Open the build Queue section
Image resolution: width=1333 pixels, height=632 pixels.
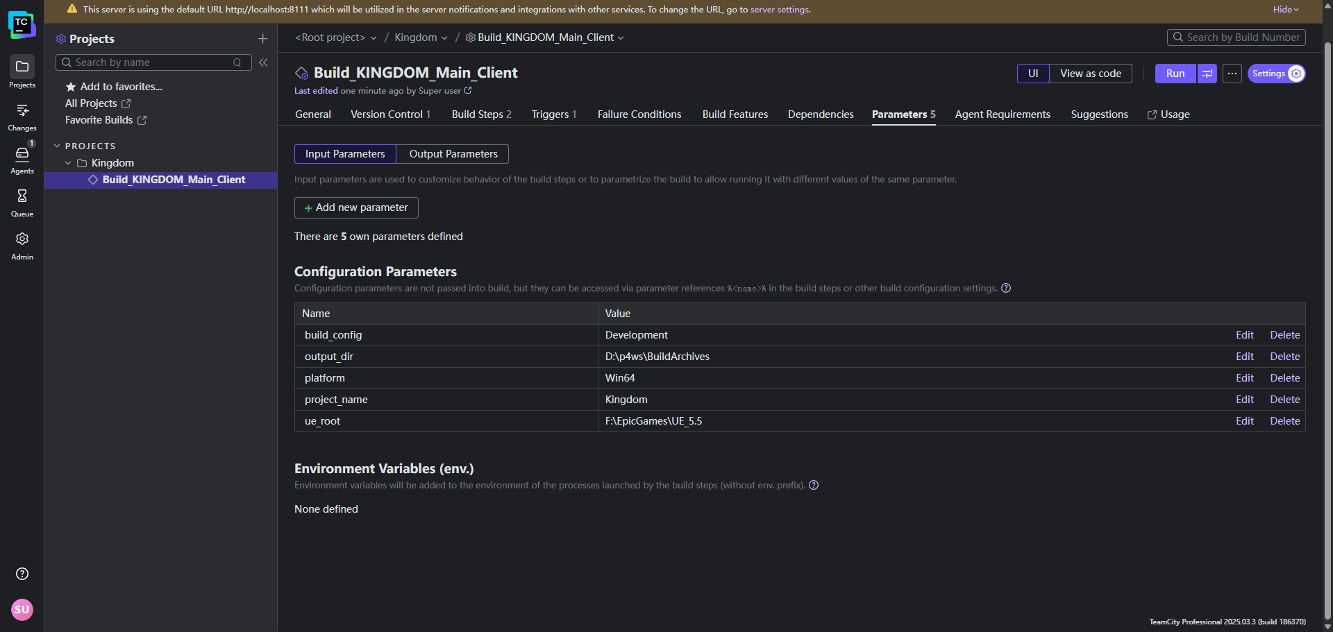[22, 203]
